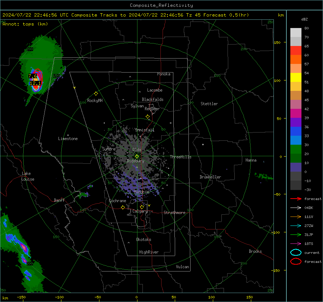Click the yellow radar center diamond at Olds

pyautogui.click(x=137, y=157)
